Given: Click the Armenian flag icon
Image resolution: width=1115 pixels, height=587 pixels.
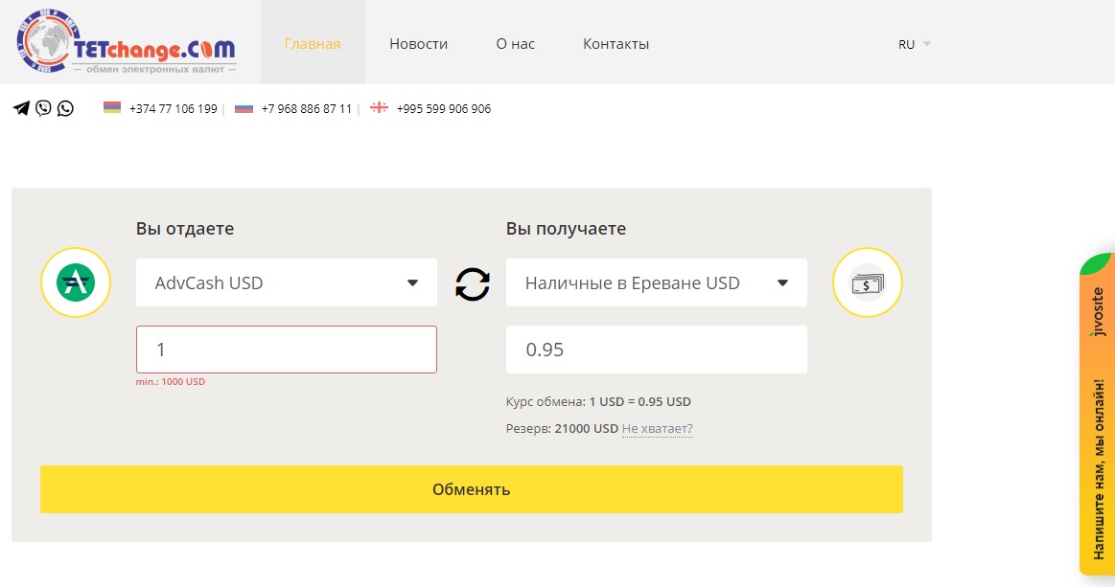Looking at the screenshot, I should 112,108.
